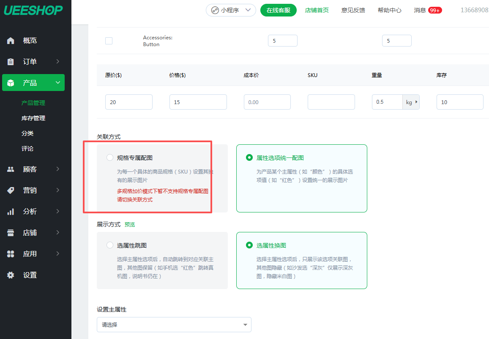Image resolution: width=489 pixels, height=339 pixels.
Task: Open the 小程序 dropdown in header
Action: tap(231, 10)
